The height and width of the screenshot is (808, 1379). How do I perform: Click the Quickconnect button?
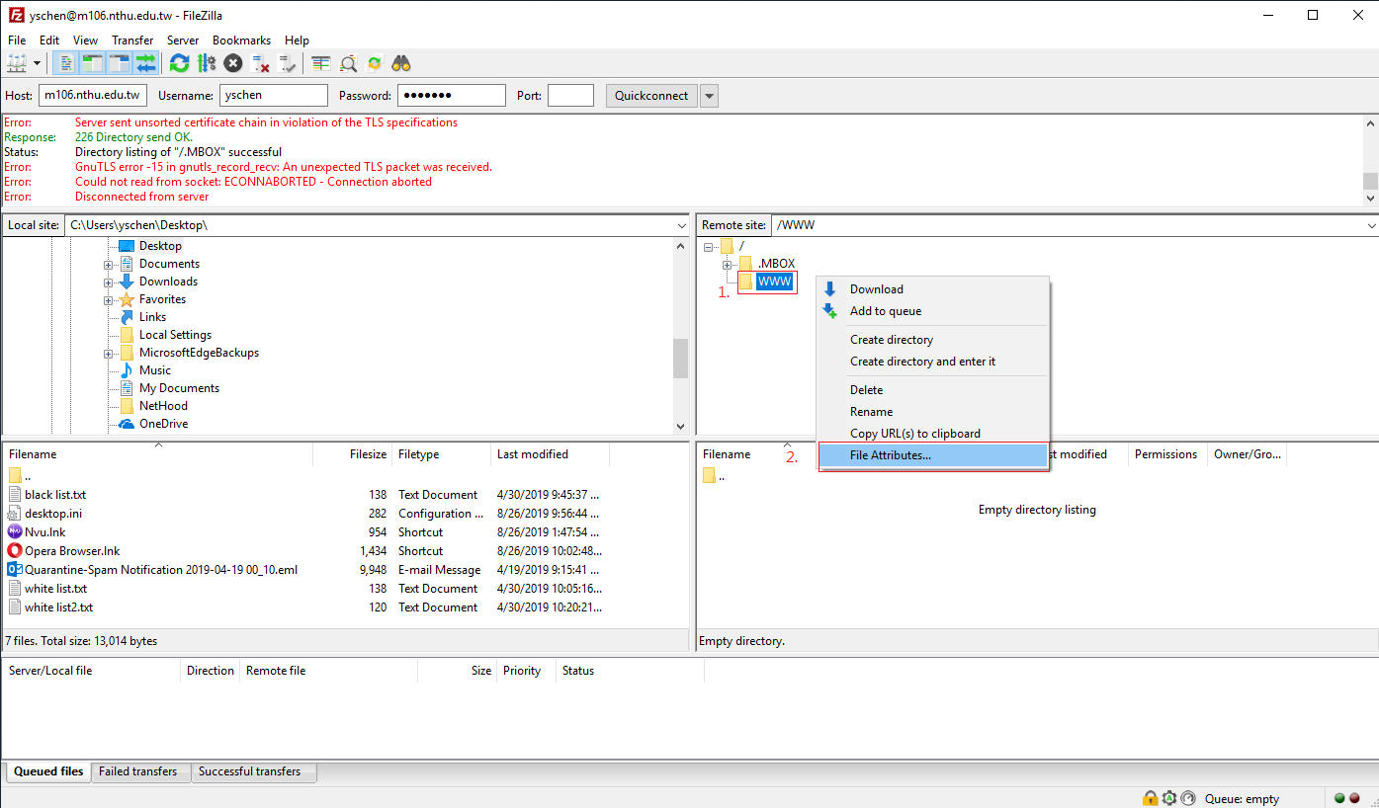[650, 96]
